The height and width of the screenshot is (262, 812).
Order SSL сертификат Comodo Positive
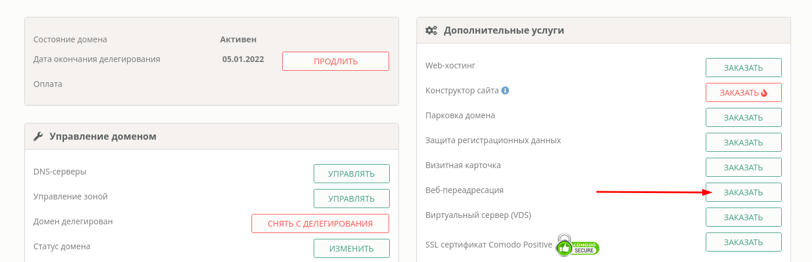pos(743,242)
